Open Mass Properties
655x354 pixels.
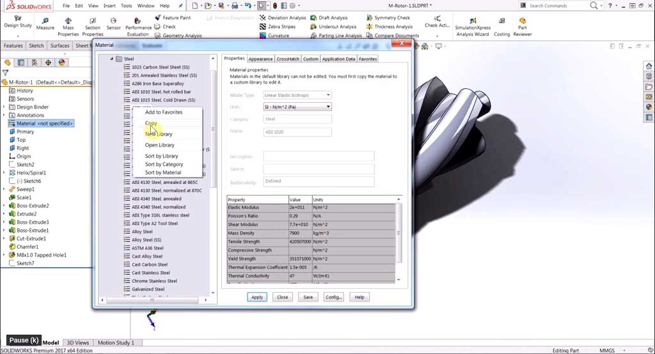click(68, 27)
